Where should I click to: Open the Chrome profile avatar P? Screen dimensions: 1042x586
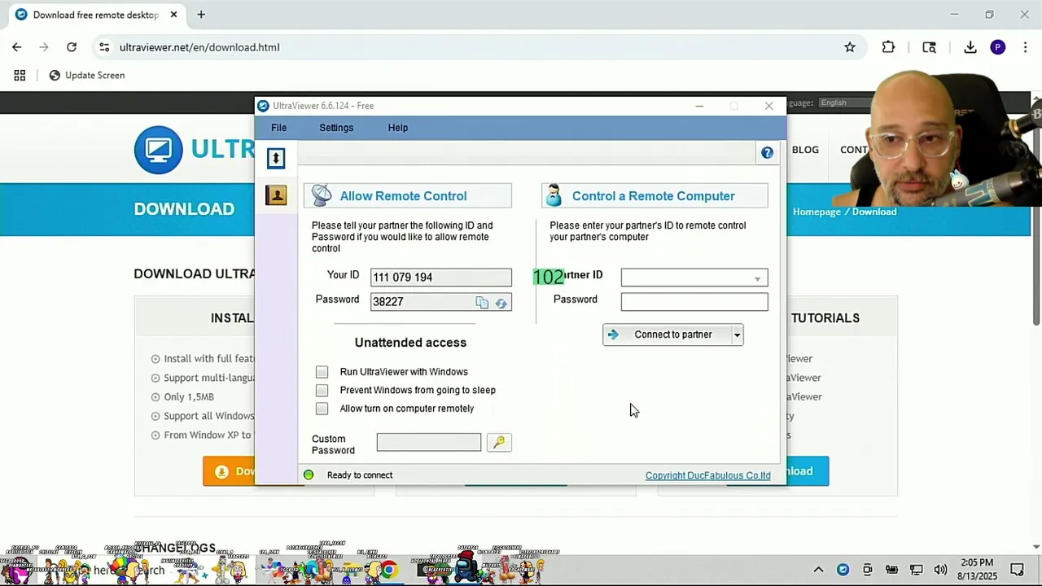[998, 47]
